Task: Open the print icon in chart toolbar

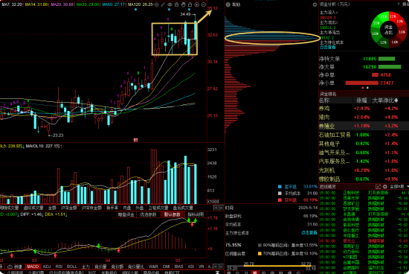Action: [176, 4]
